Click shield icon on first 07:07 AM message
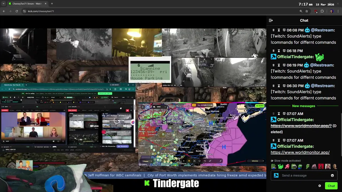342x192 pixels. pyautogui.click(x=284, y=114)
